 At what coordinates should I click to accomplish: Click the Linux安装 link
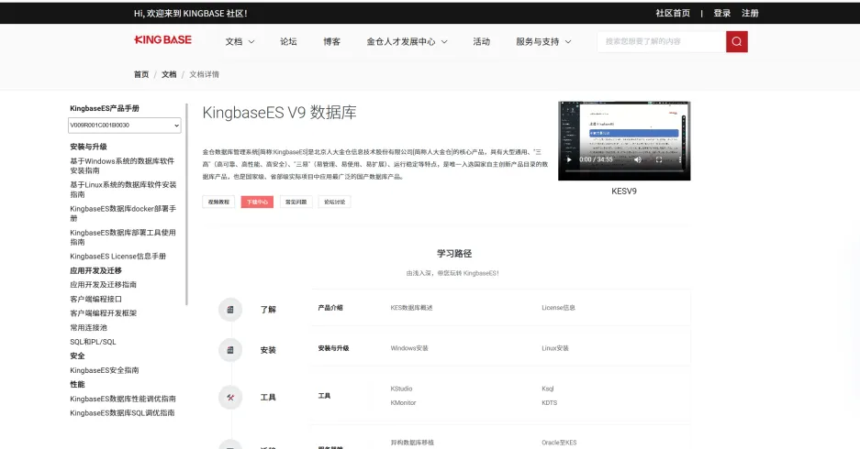point(555,348)
